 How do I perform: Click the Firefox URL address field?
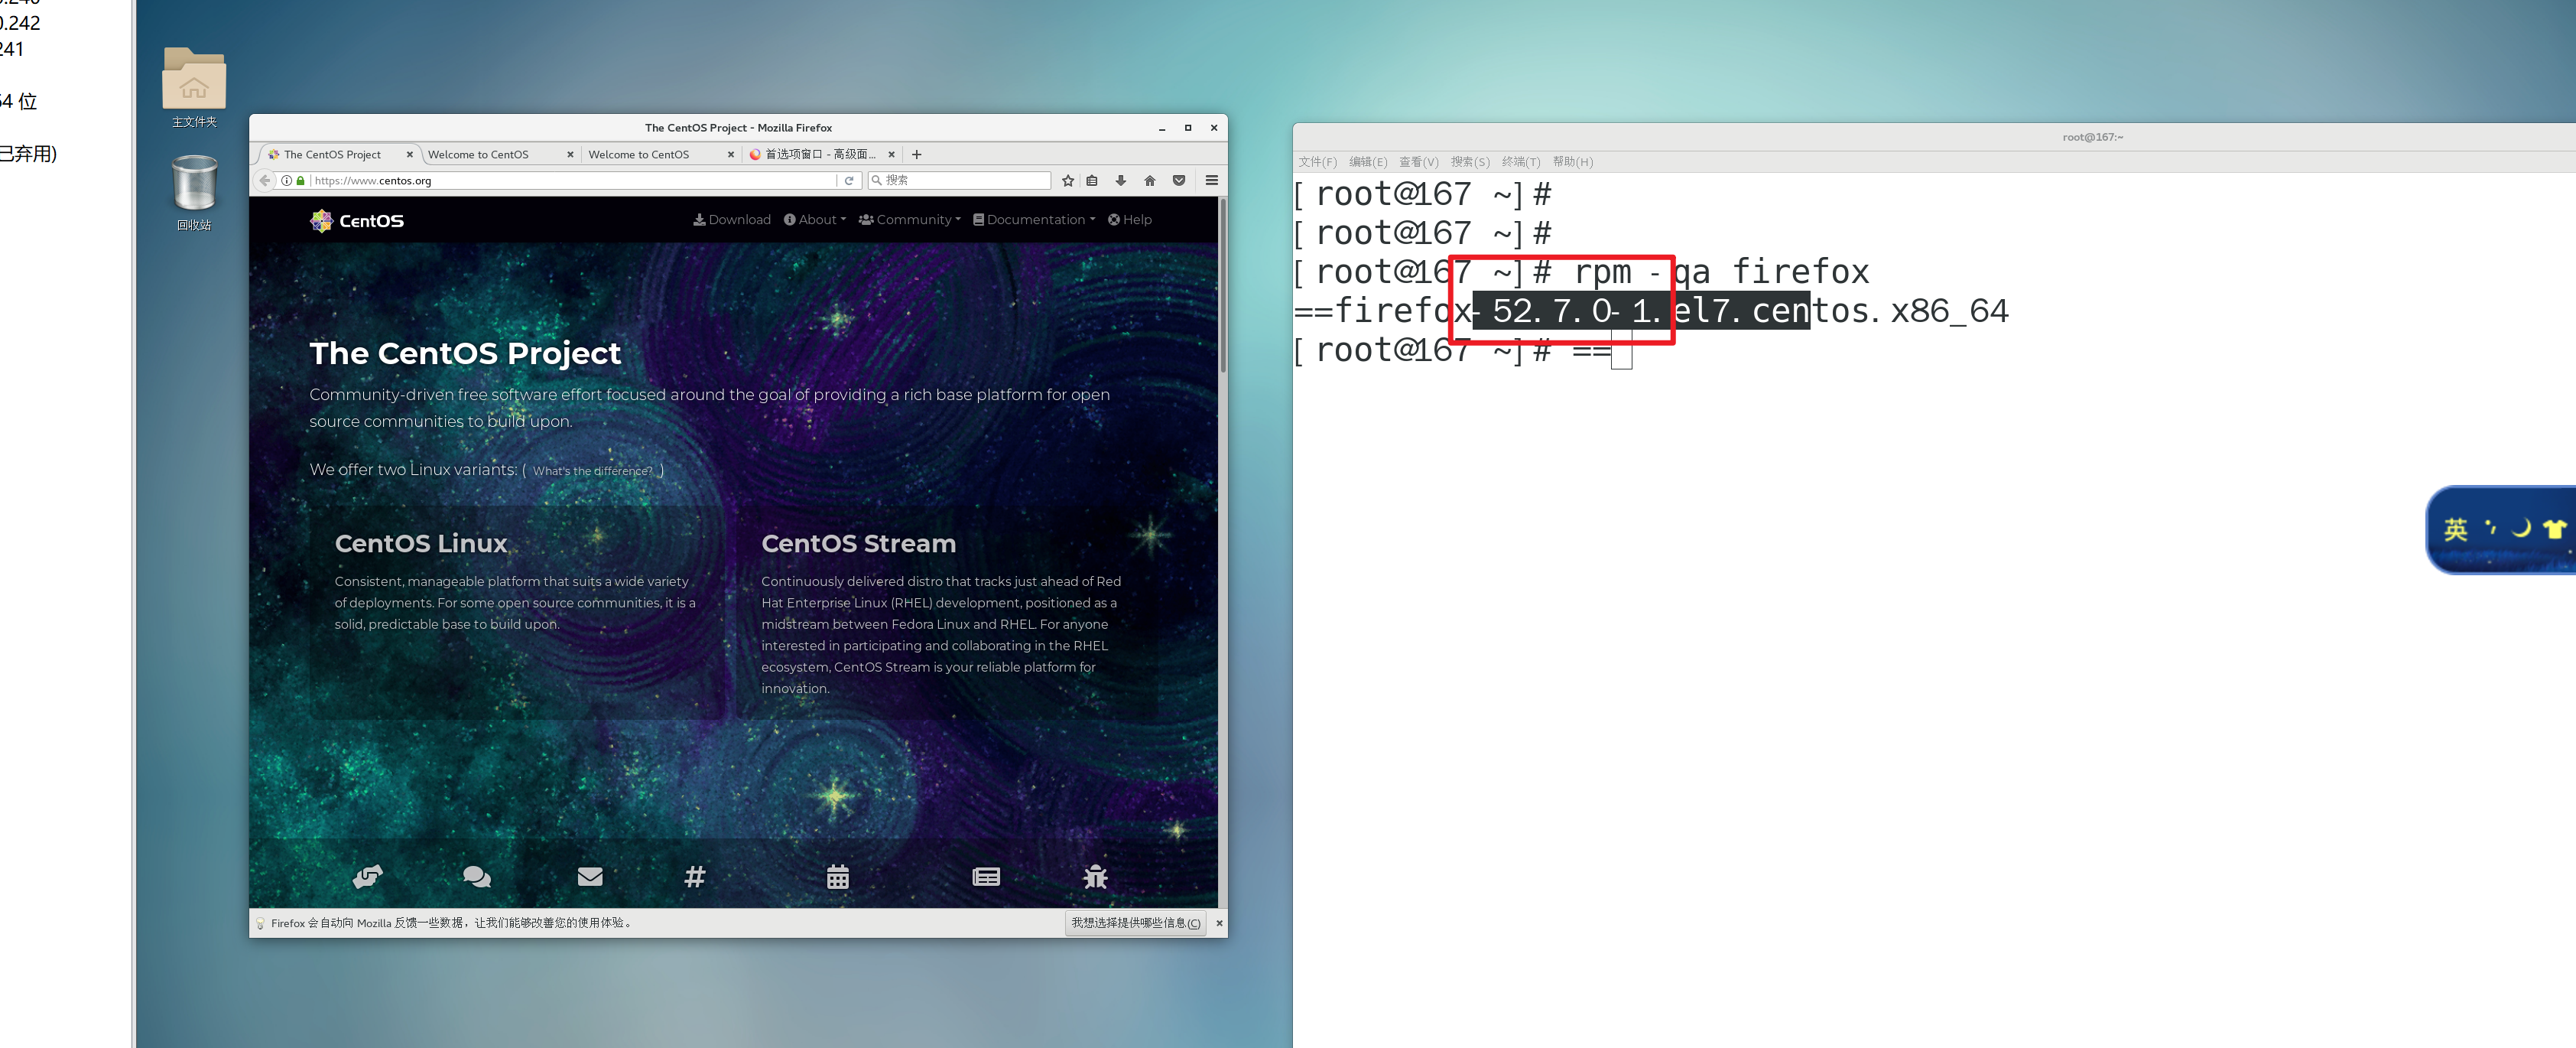(x=573, y=181)
